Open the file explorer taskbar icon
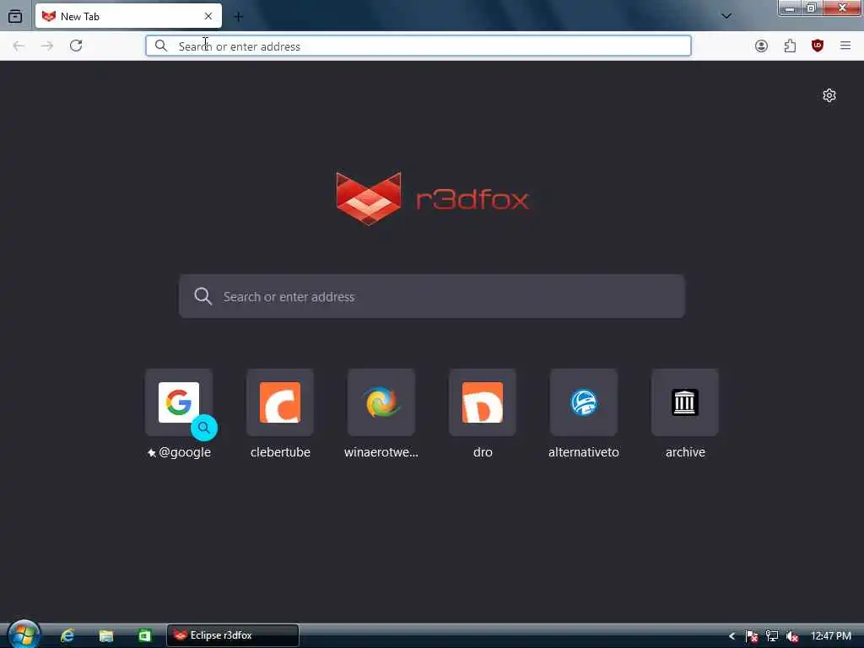This screenshot has width=864, height=648. 105,635
